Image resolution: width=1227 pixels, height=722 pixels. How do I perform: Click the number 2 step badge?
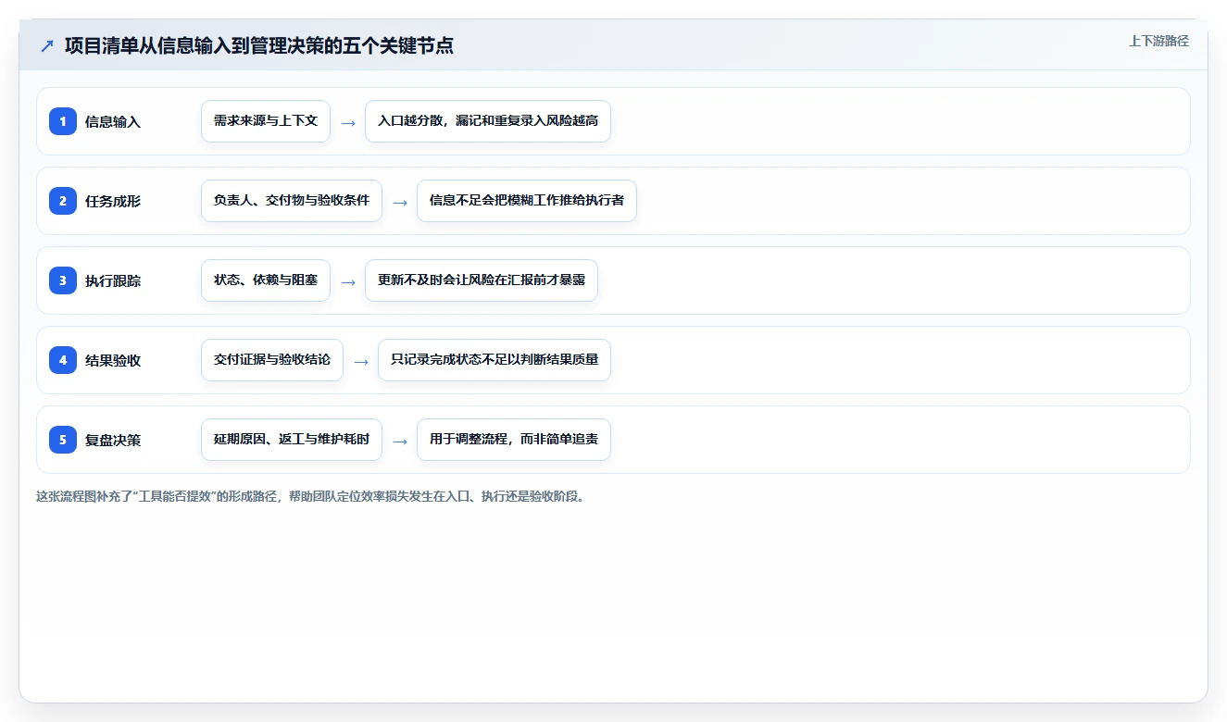pyautogui.click(x=63, y=201)
